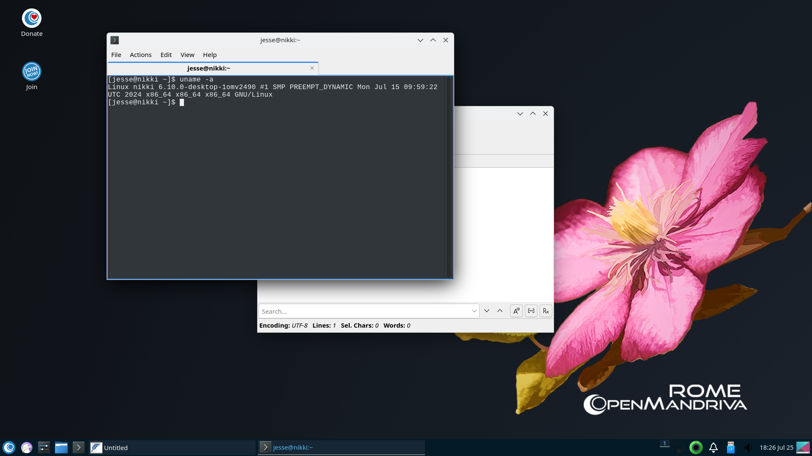The height and width of the screenshot is (456, 812).
Task: Click the terminal icon in the terminal title bar
Action: tap(115, 40)
